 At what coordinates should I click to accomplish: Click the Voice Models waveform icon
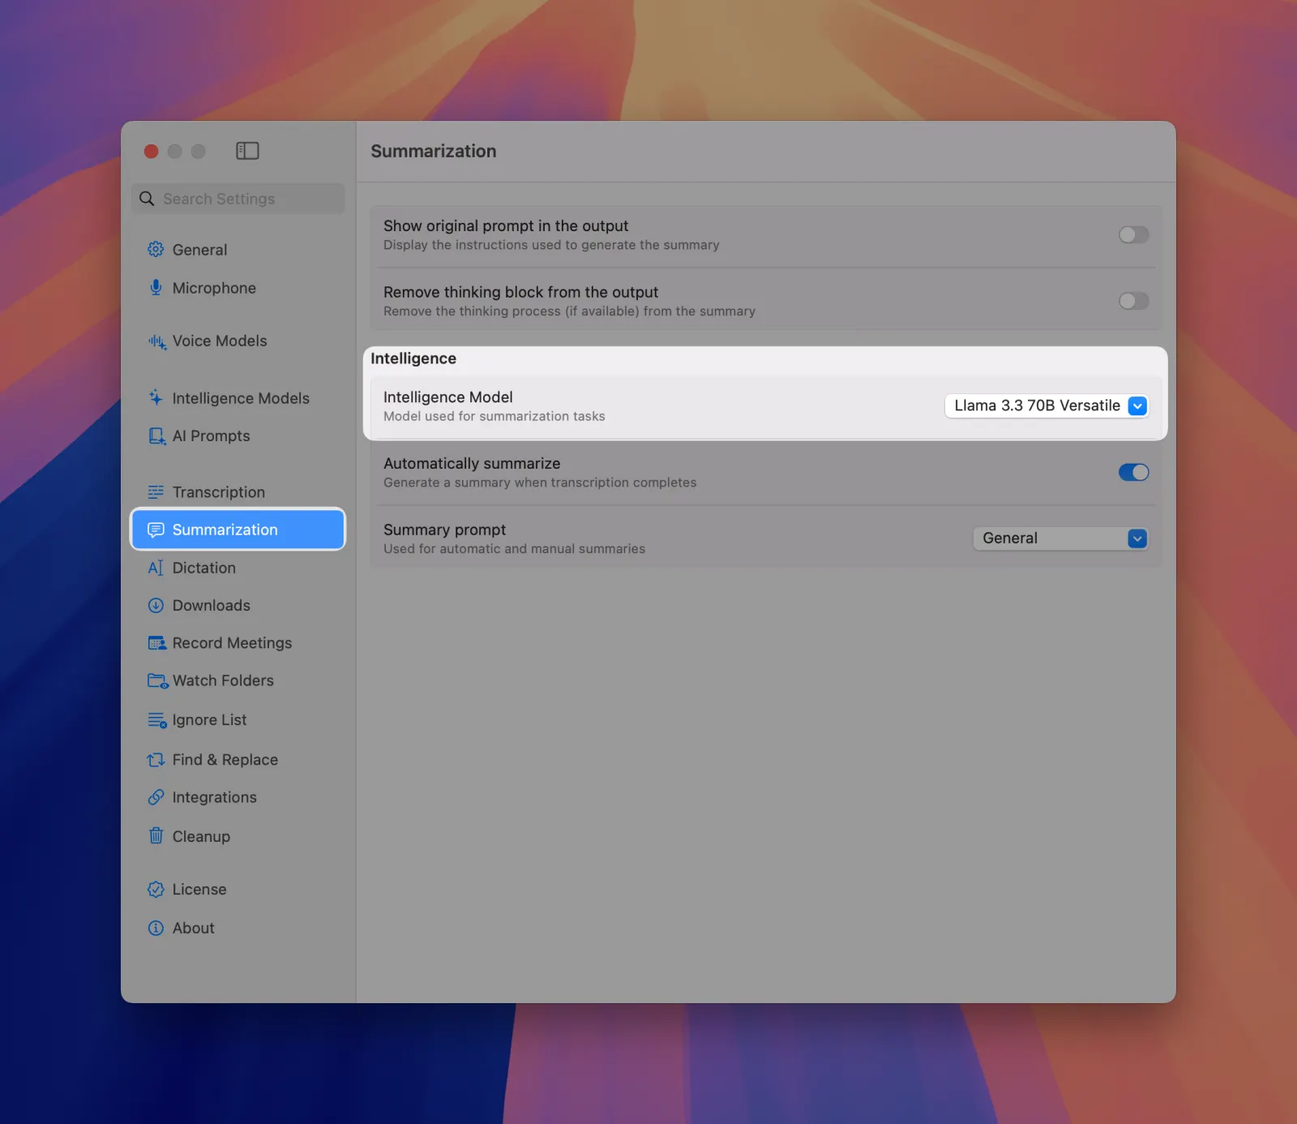[x=156, y=341]
